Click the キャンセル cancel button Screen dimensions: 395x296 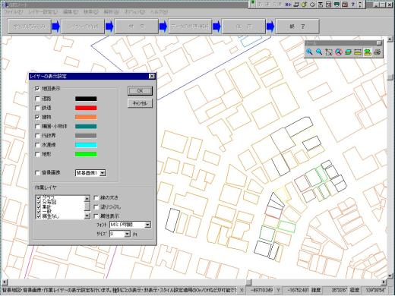pyautogui.click(x=140, y=103)
